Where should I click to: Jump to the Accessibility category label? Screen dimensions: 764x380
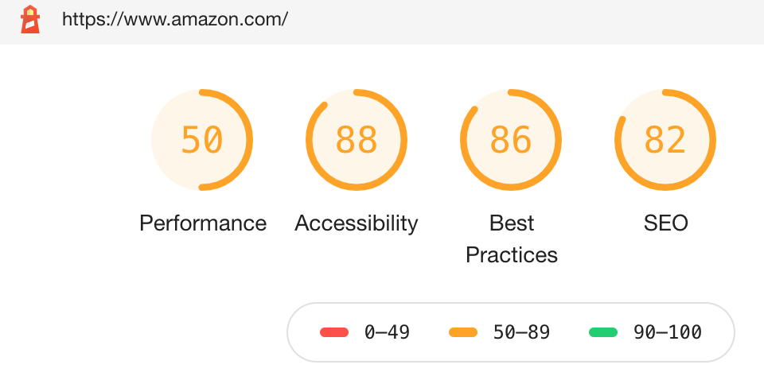coord(357,223)
